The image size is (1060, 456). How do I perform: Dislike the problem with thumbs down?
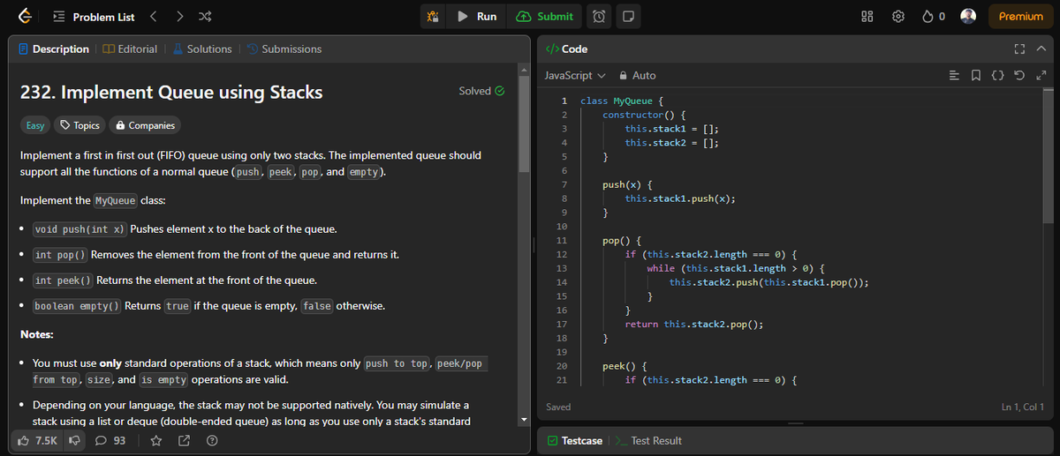click(75, 440)
